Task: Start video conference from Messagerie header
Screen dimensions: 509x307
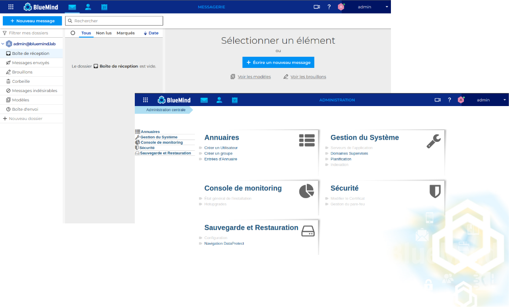Action: 317,7
